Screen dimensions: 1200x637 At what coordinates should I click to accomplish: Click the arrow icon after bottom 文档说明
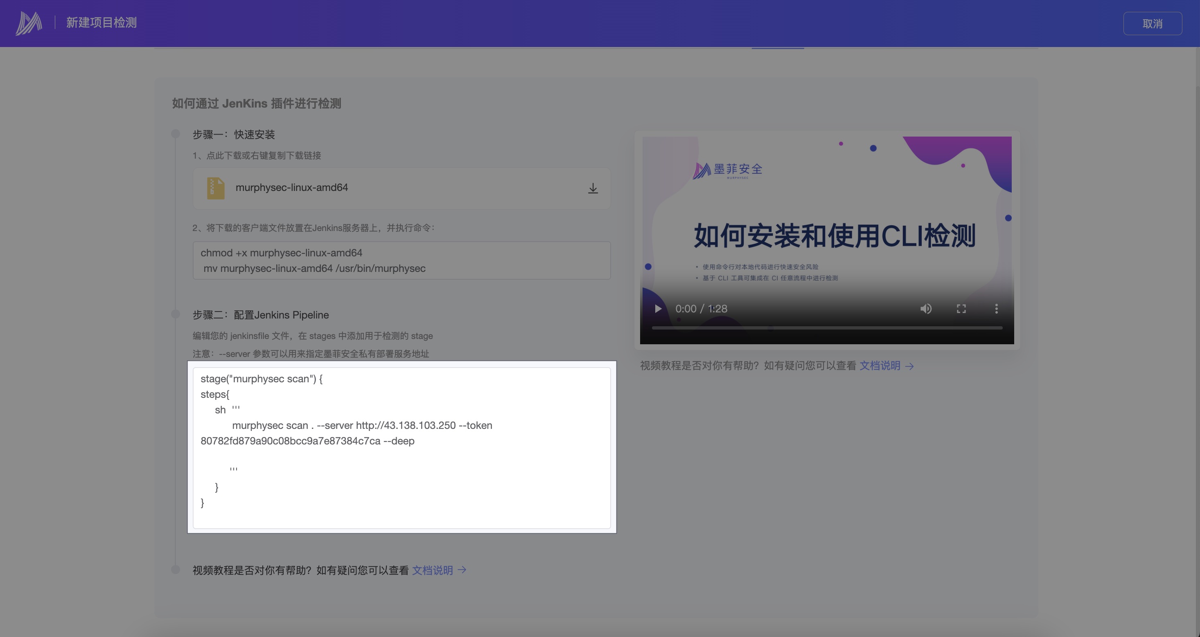pos(462,570)
